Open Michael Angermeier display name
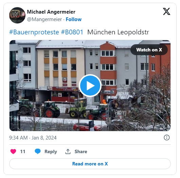Screen dimensions: 180x178 point(51,12)
